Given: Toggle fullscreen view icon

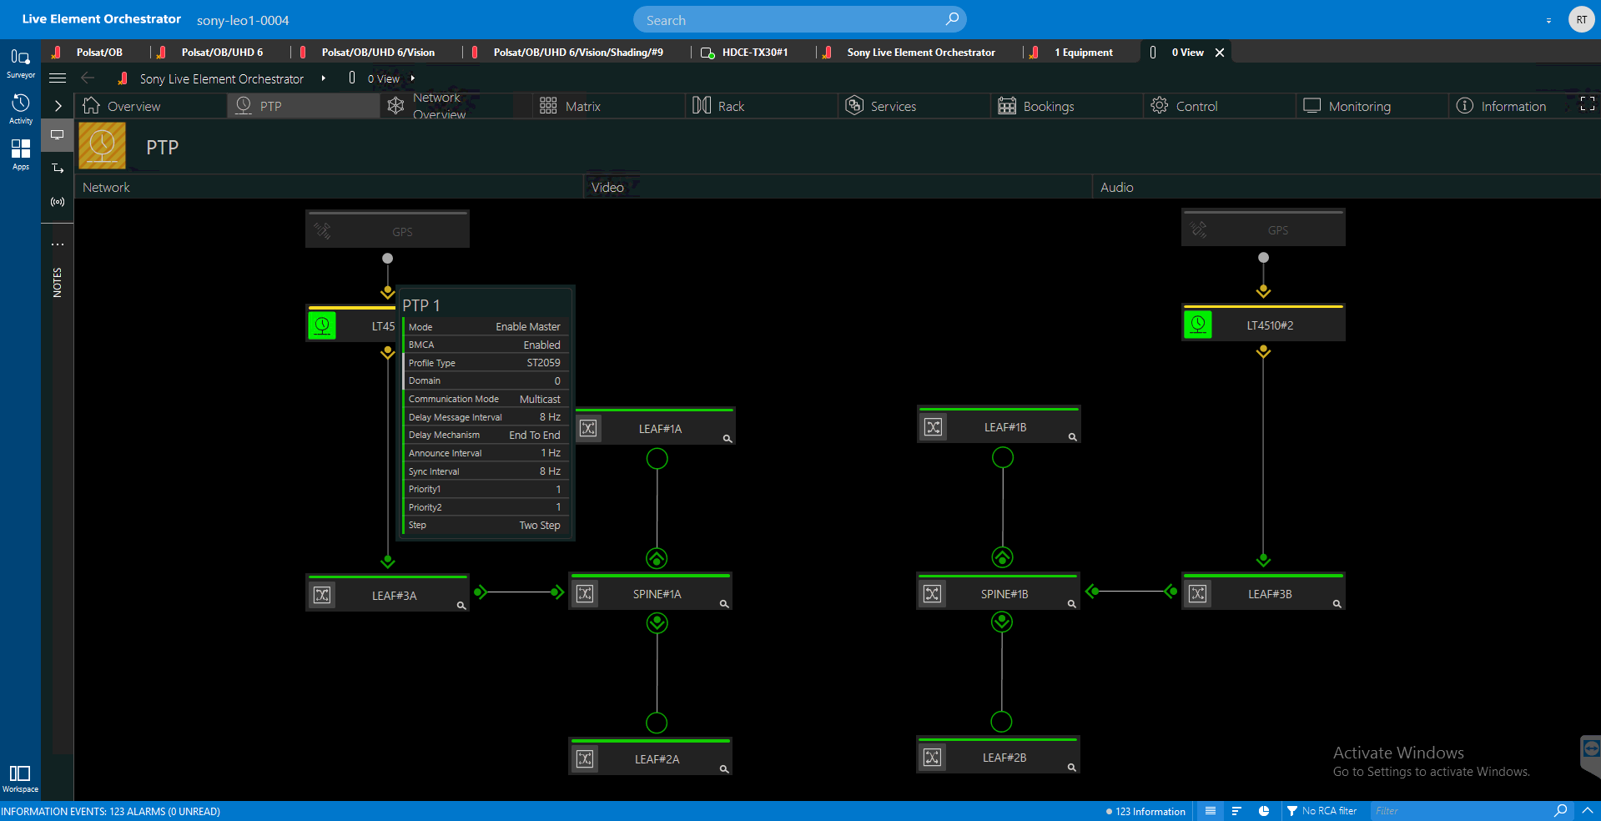Looking at the screenshot, I should [x=1587, y=104].
